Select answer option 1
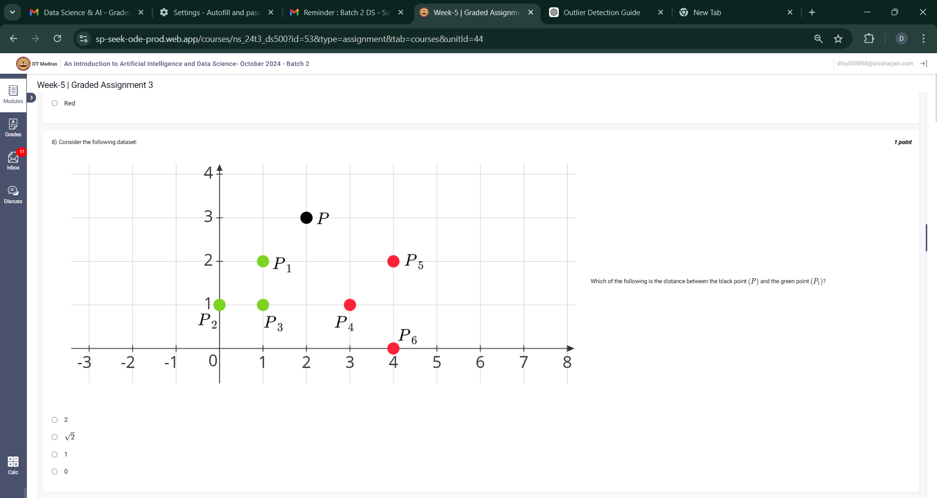937x498 pixels. click(x=55, y=455)
